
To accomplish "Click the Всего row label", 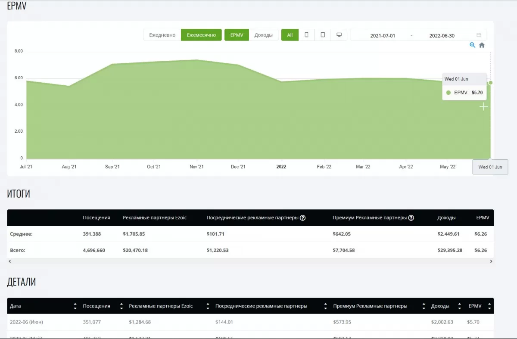I will point(18,250).
